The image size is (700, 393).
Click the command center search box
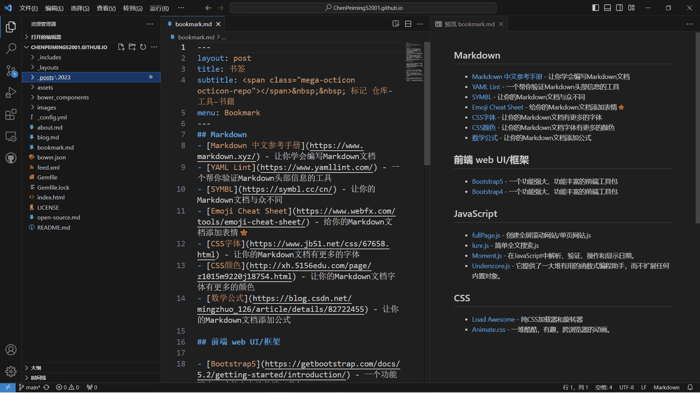coord(363,8)
